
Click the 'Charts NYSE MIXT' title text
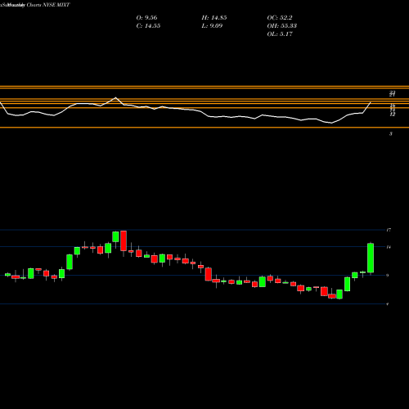[48, 5]
